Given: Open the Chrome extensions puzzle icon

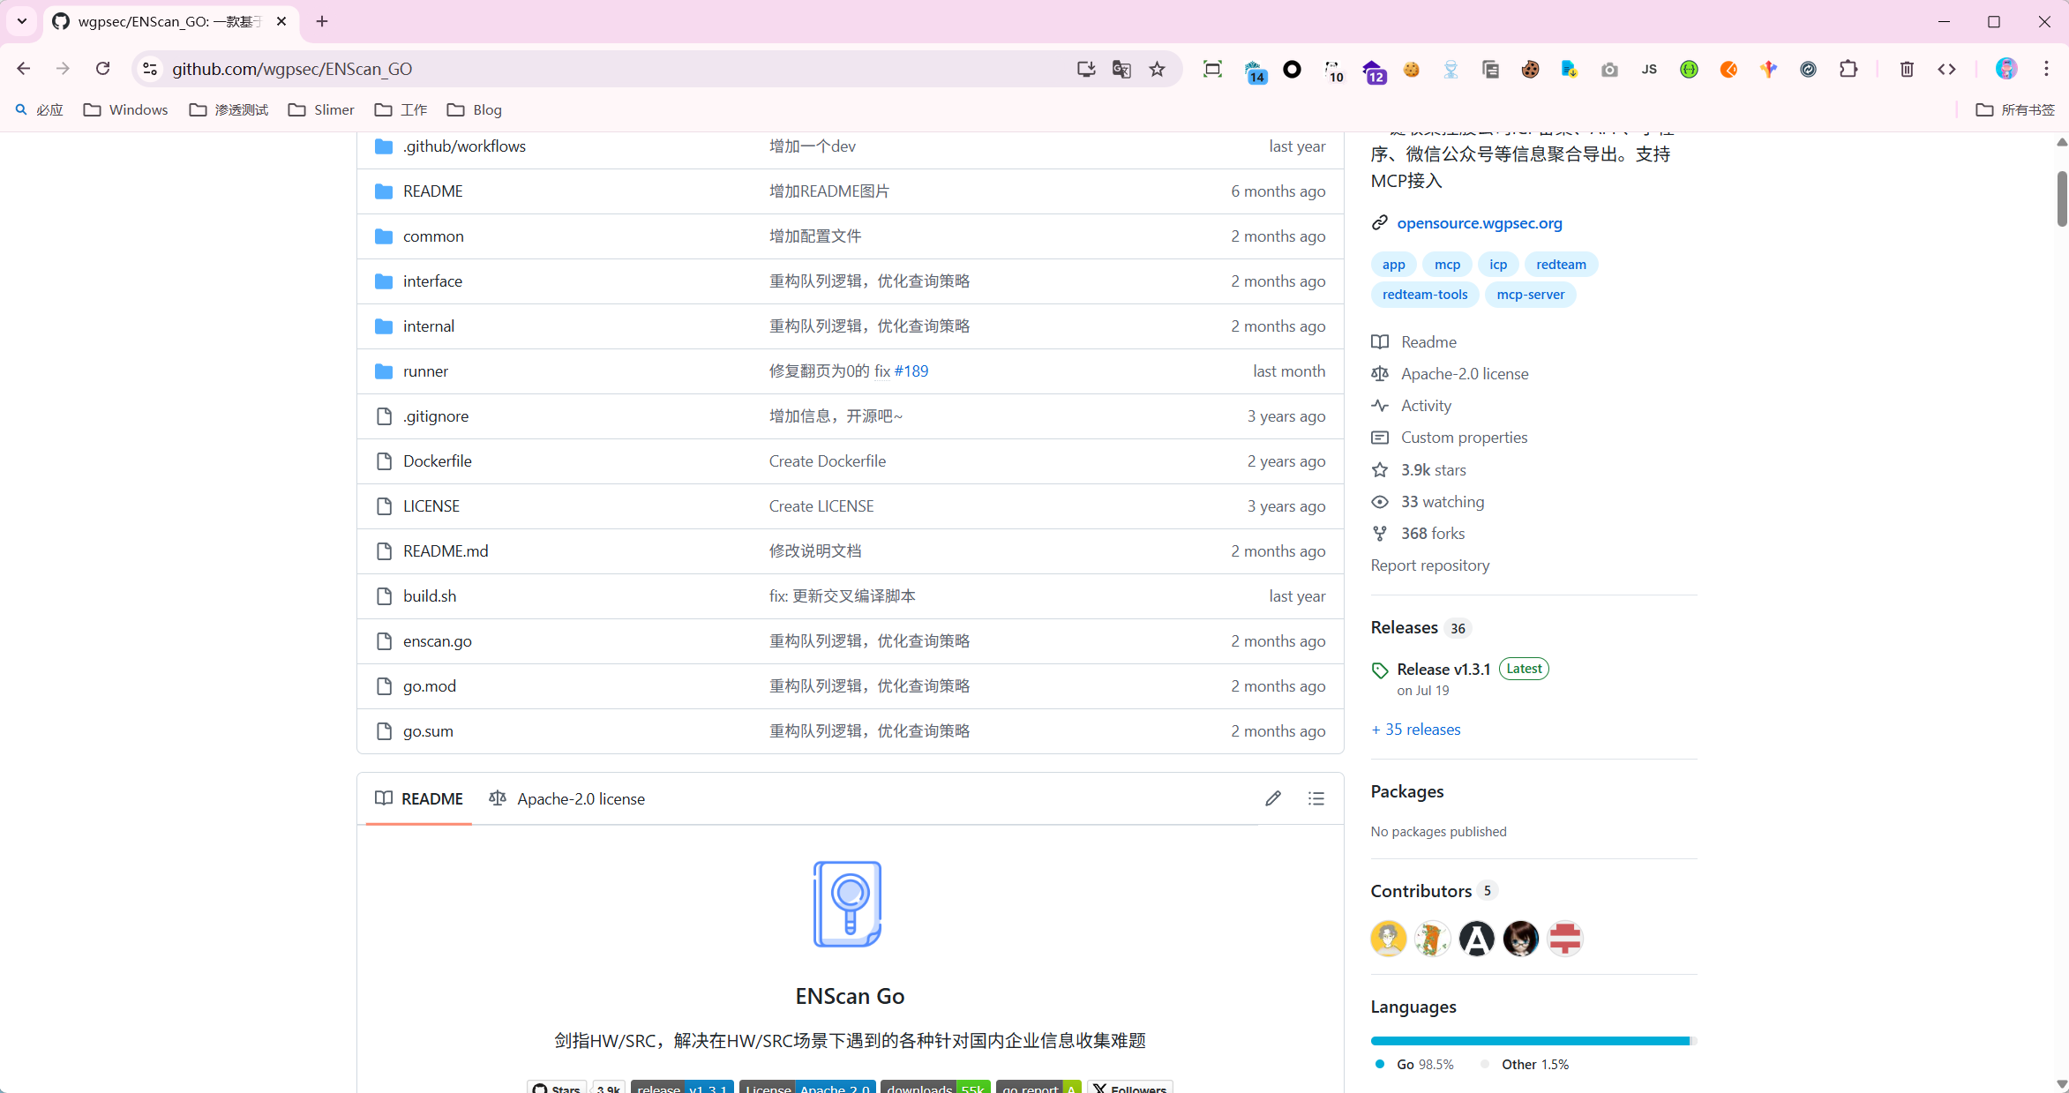Looking at the screenshot, I should pos(1848,69).
